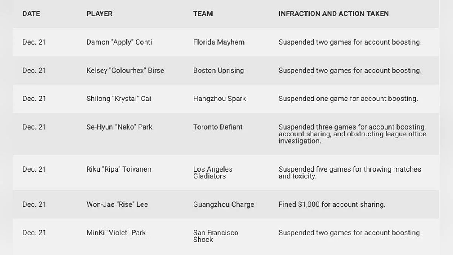Click the TEAM column header
The image size is (453, 255).
[x=203, y=14]
